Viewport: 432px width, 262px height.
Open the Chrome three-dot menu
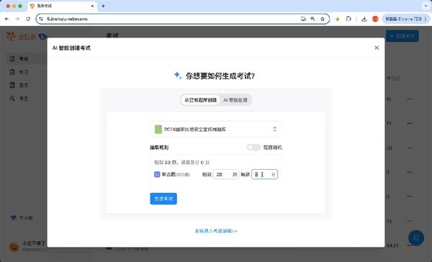pos(426,19)
